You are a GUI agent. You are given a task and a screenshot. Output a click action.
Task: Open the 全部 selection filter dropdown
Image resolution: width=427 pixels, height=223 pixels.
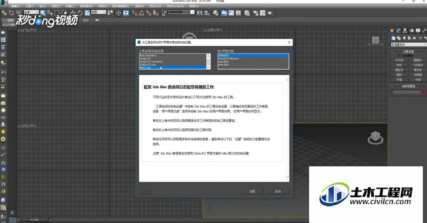coord(31,12)
